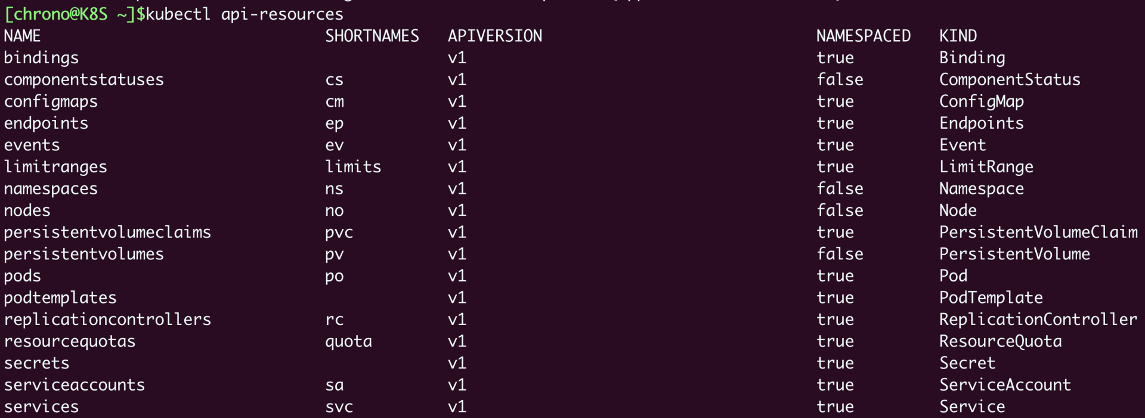Click the false value in namespaces row
This screenshot has height=418, width=1145.
840,188
